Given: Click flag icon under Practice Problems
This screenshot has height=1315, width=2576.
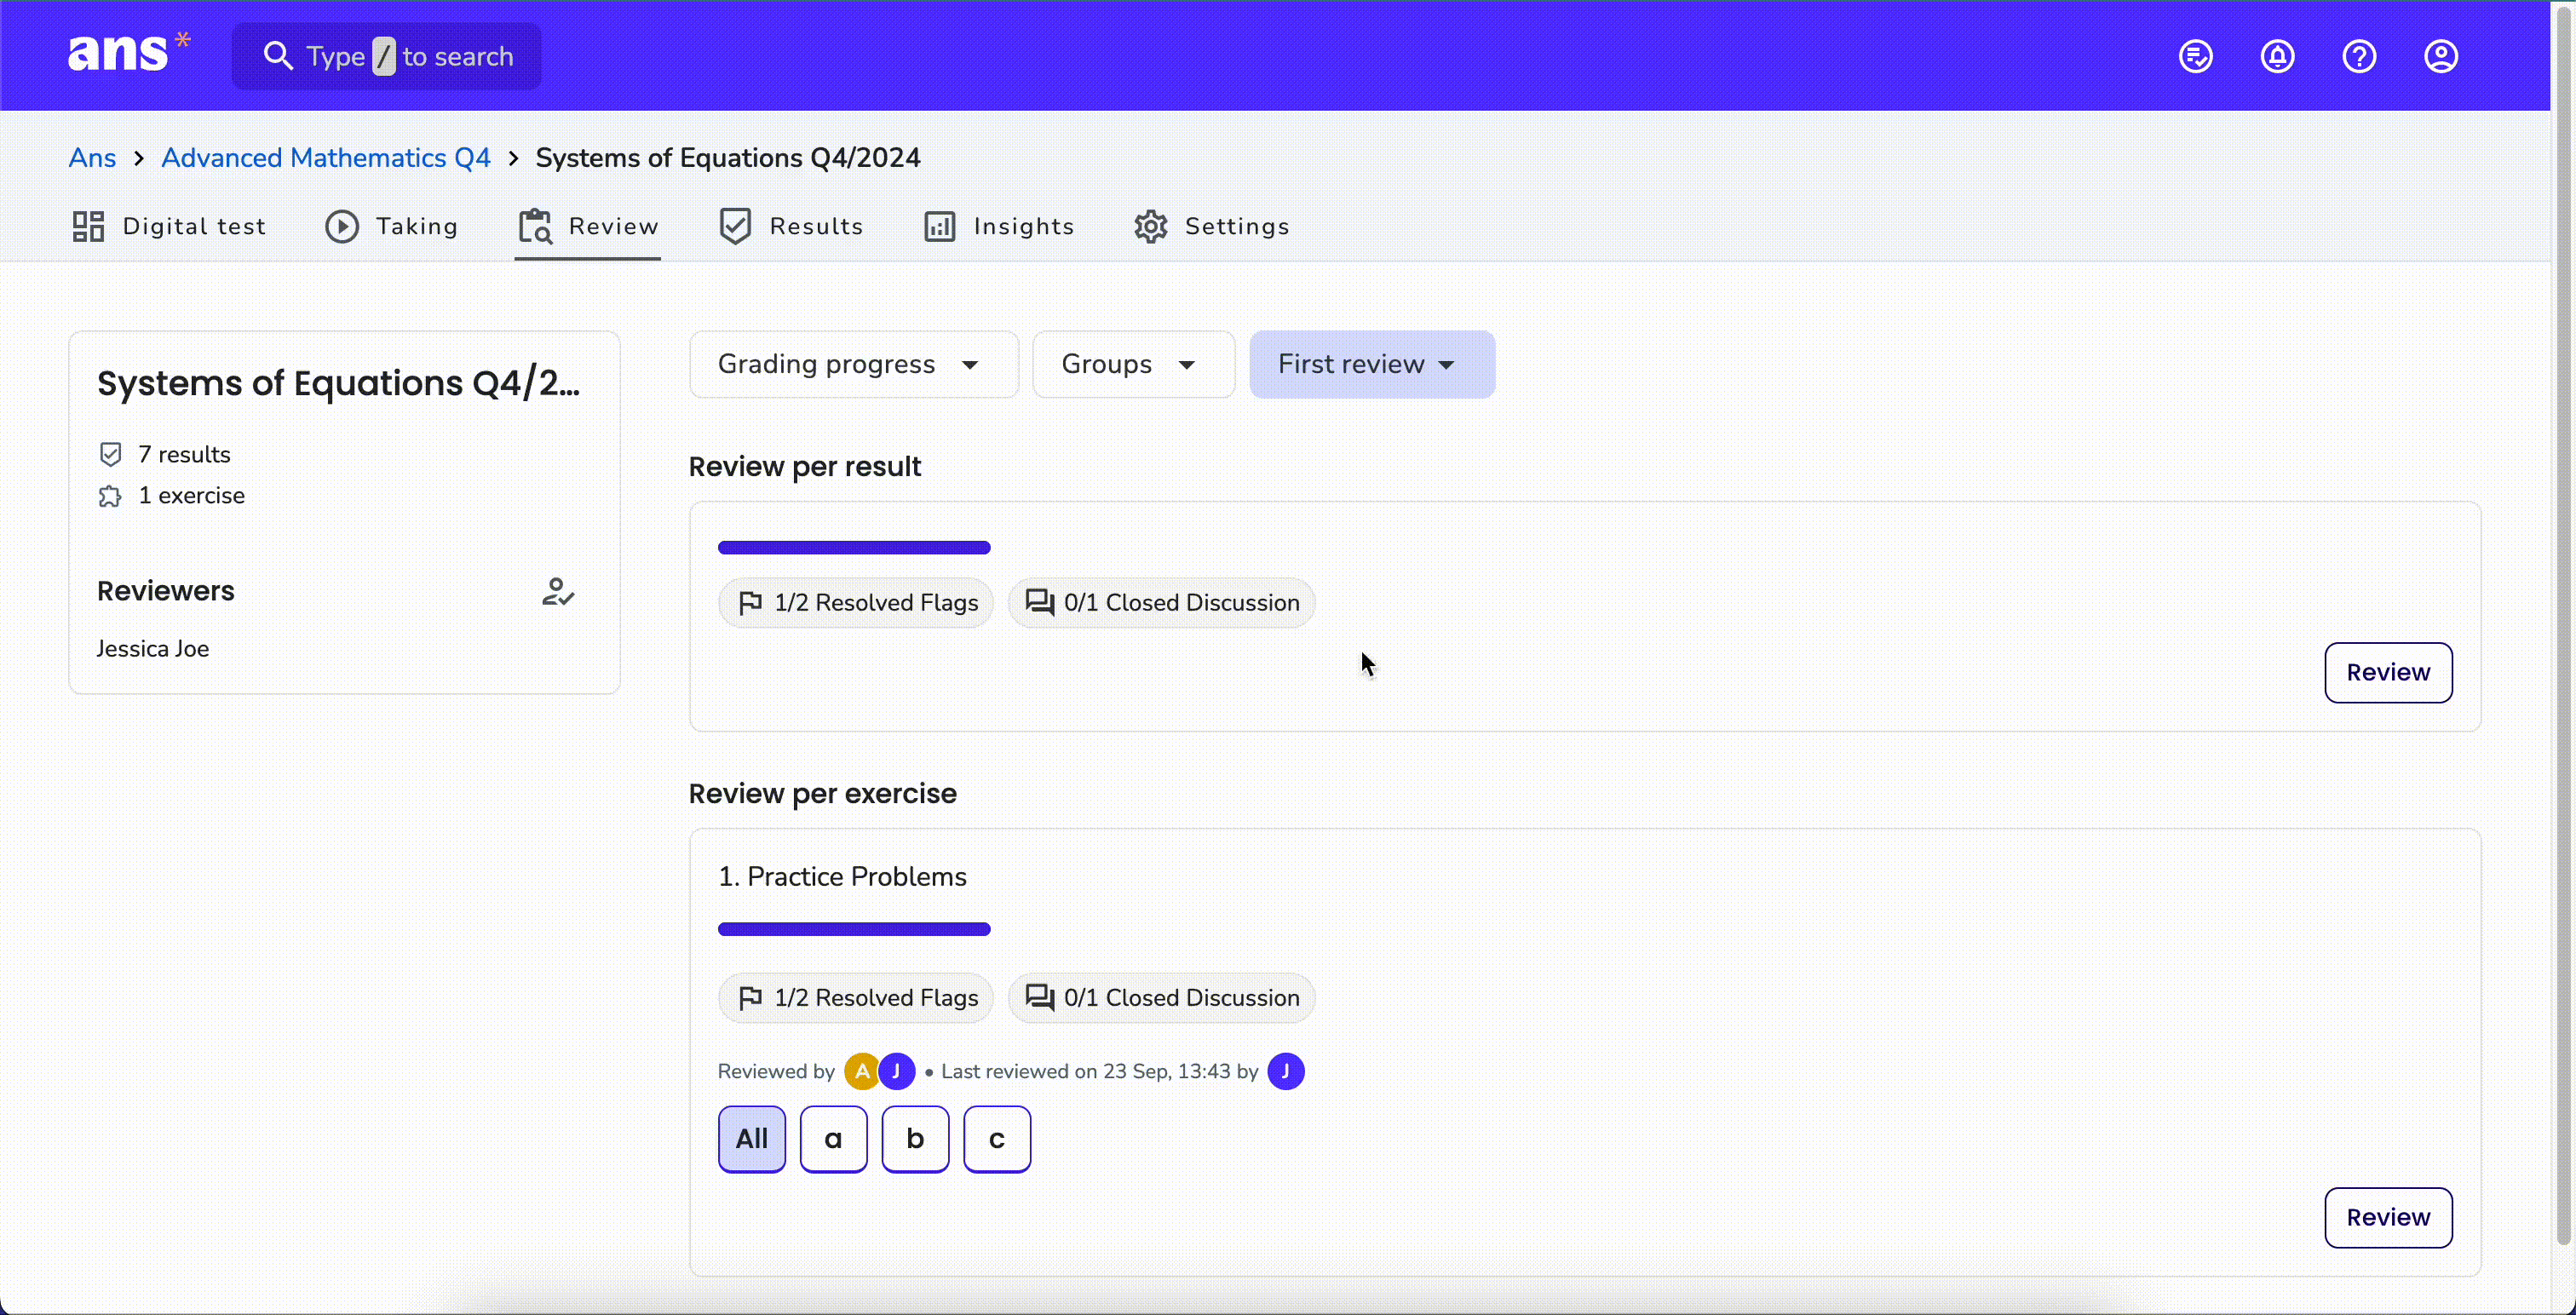Looking at the screenshot, I should pos(750,998).
